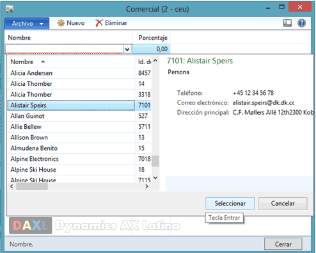Click the Cancelar button

coord(283,204)
